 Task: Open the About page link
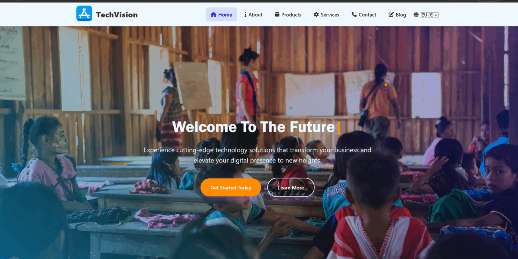(253, 15)
